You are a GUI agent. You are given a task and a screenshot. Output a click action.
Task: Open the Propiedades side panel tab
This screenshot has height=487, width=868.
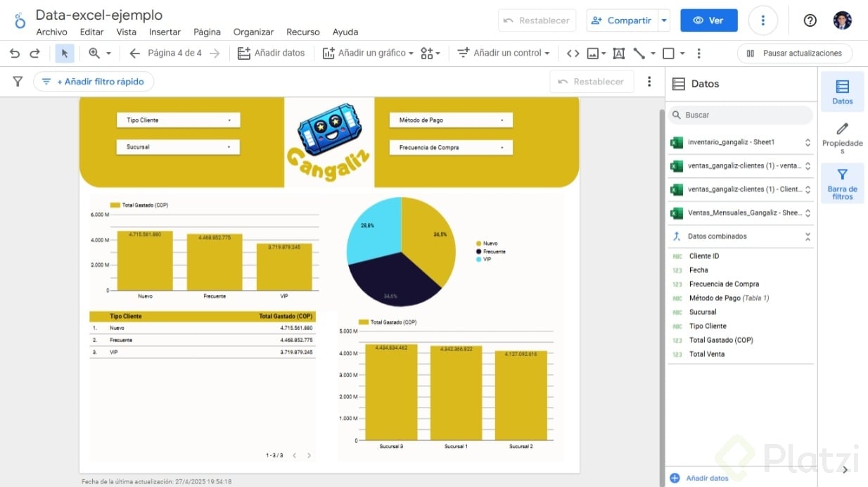[x=842, y=138]
